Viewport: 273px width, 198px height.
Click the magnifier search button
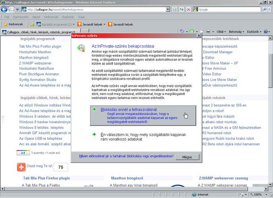[x=265, y=10]
